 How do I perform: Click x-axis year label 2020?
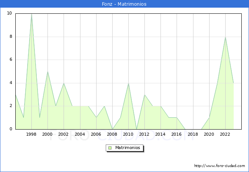coord(209,134)
